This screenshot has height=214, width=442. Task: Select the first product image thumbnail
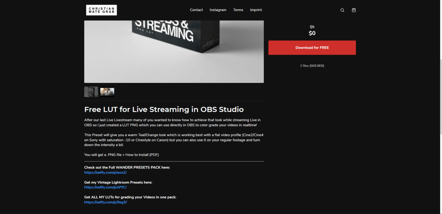click(x=91, y=92)
